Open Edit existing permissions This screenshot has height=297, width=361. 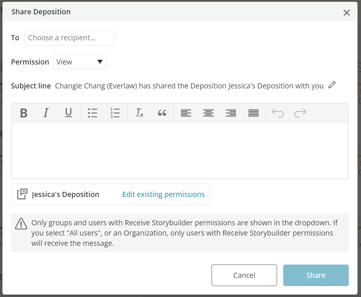[x=163, y=194]
